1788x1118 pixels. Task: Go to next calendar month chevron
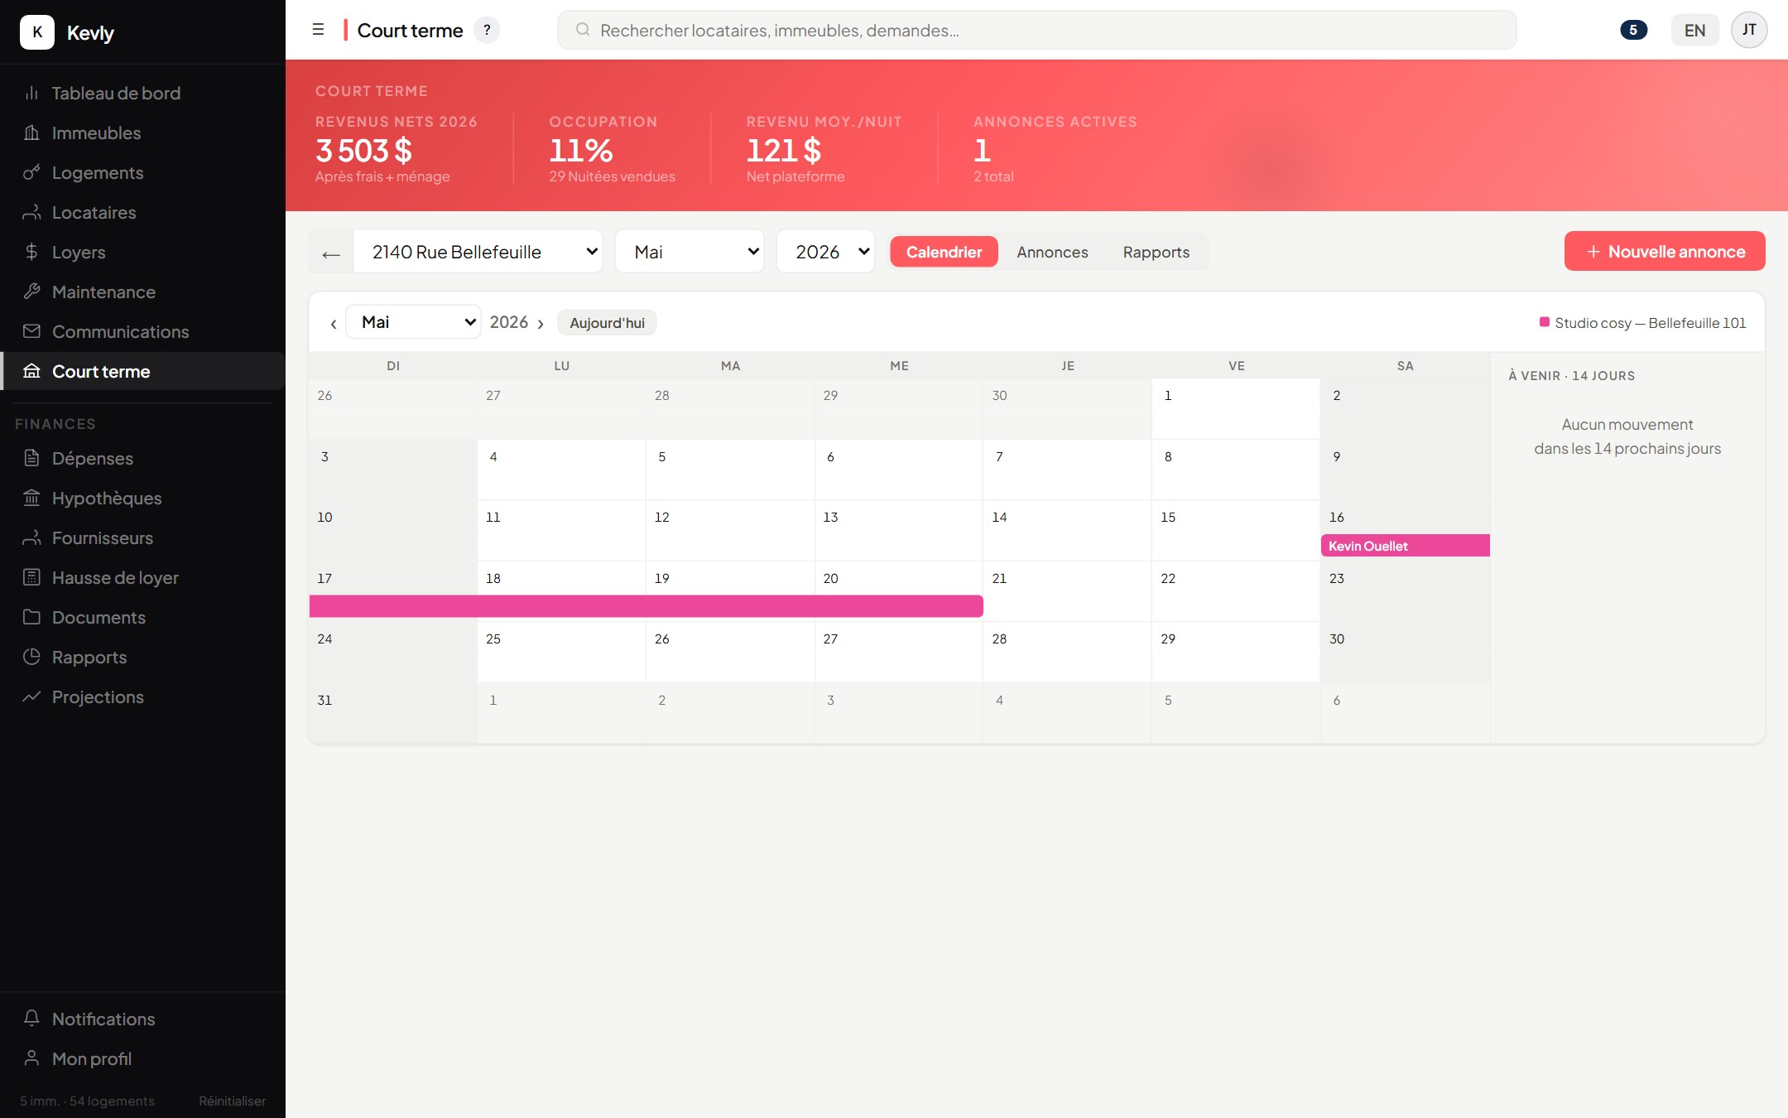[x=541, y=324]
